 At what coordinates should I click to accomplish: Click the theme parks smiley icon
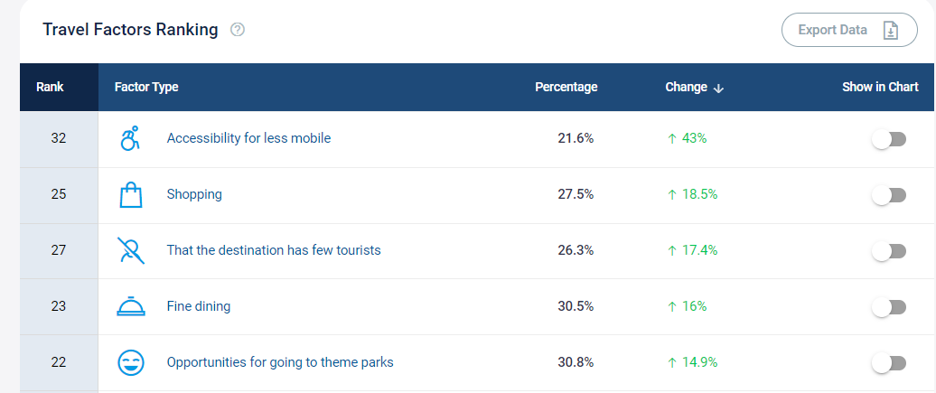(130, 362)
